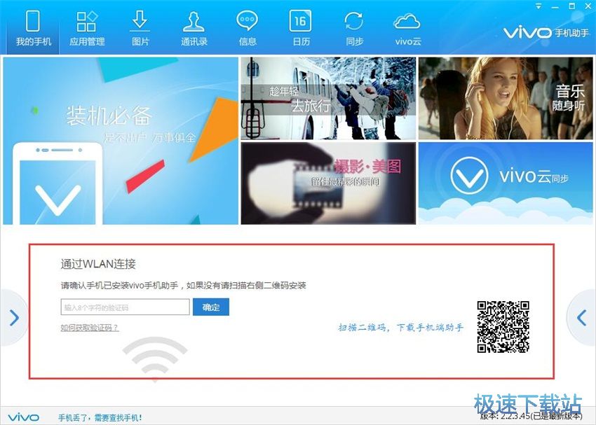Viewport: 596px width, 425px height.
Task: Click the WLAN QR code image
Action: coord(503,327)
